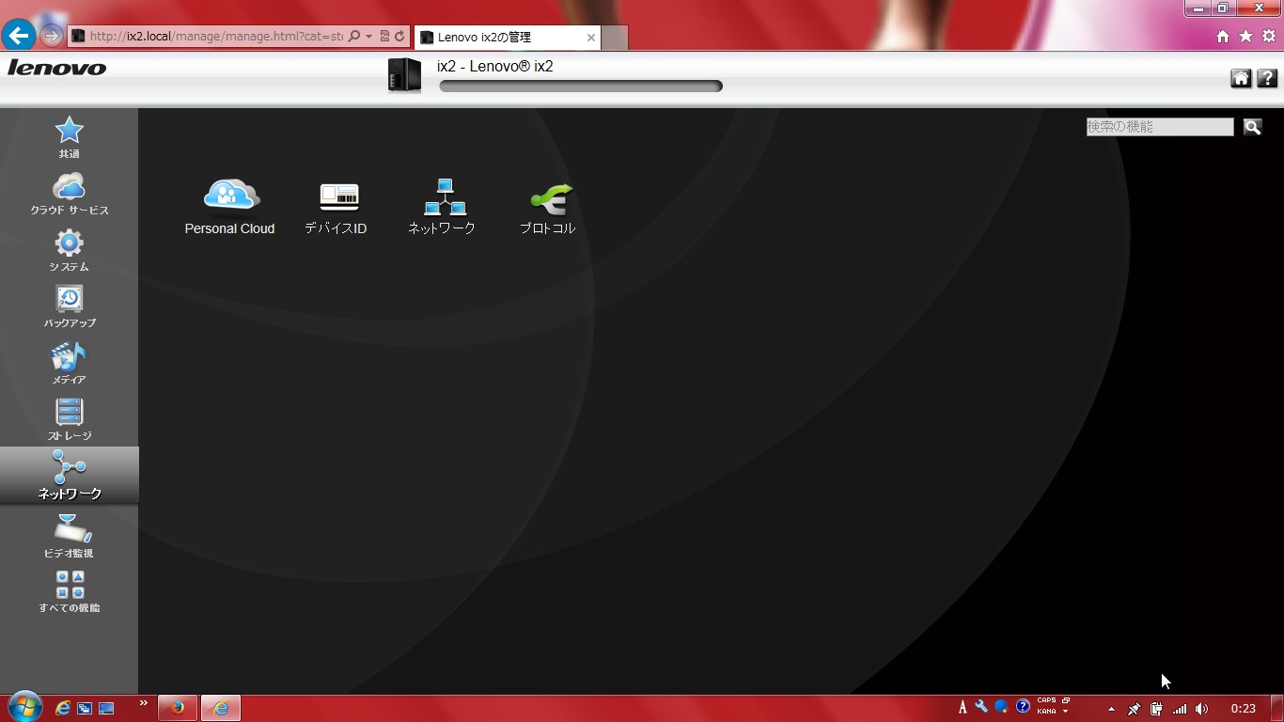Open the ストレージ sidebar category
Image resolution: width=1284 pixels, height=722 pixels.
click(x=69, y=419)
